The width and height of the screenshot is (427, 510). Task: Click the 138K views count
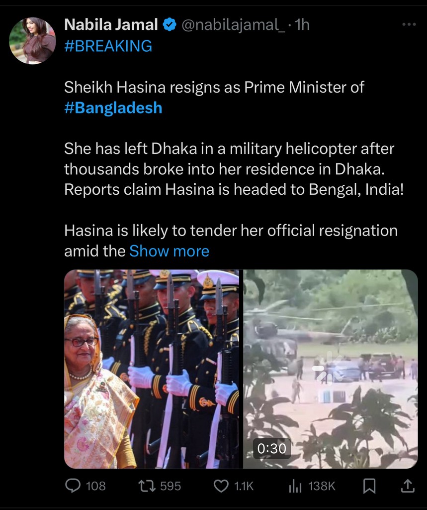[322, 486]
